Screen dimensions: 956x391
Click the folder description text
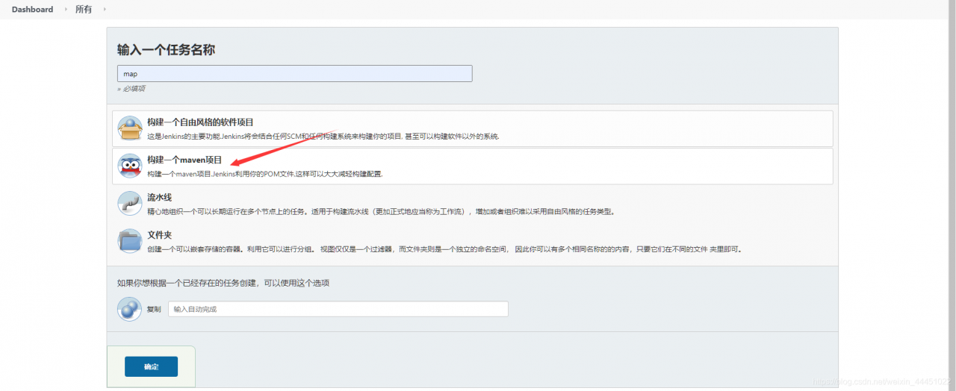445,248
